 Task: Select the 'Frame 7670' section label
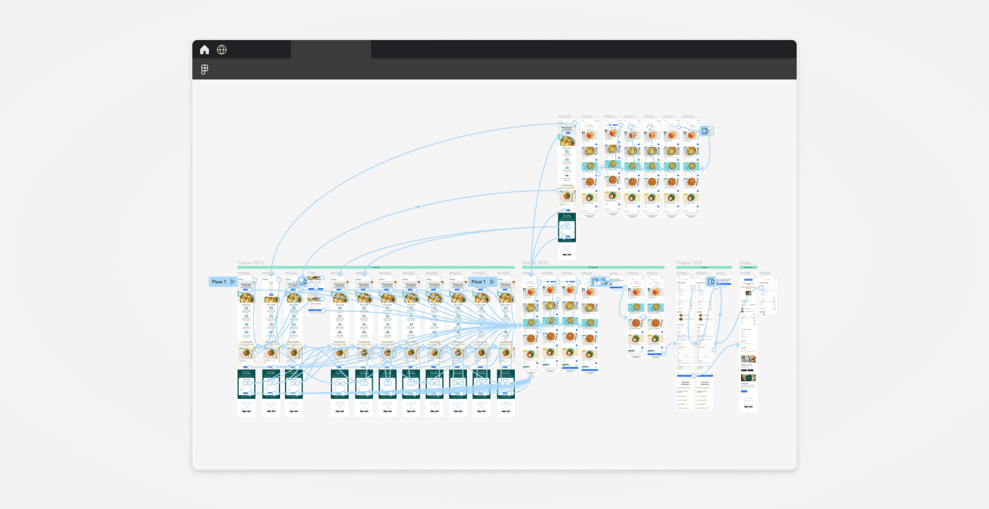pos(535,263)
